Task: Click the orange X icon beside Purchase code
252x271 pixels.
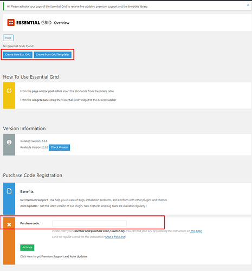Action: 9,224
